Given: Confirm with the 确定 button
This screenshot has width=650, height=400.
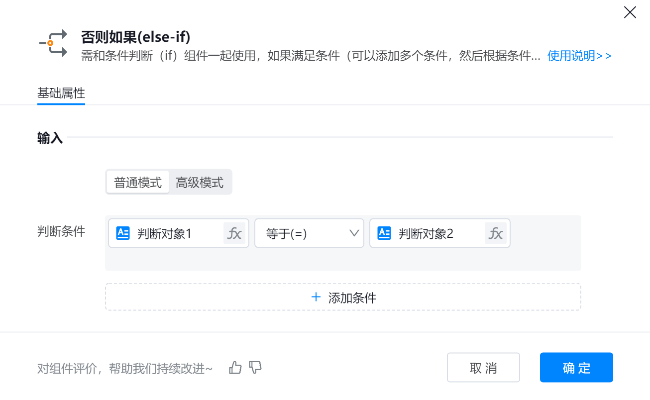Looking at the screenshot, I should pyautogui.click(x=576, y=368).
